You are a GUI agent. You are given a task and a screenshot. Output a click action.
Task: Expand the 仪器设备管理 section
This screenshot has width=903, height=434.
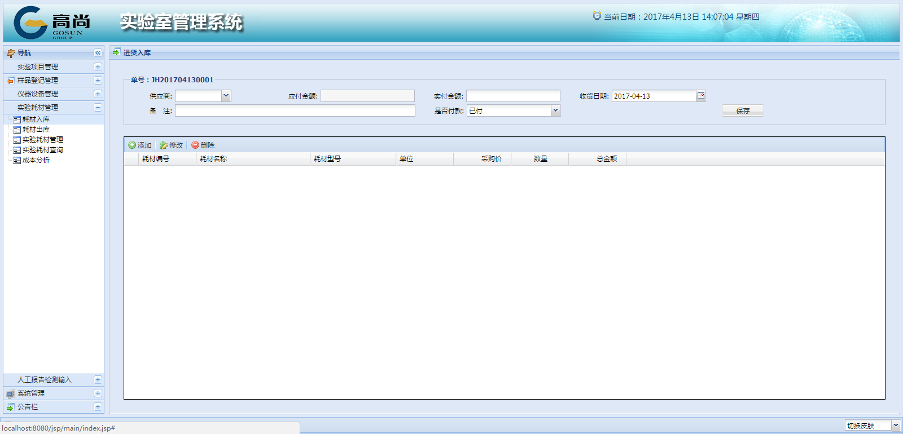(98, 94)
